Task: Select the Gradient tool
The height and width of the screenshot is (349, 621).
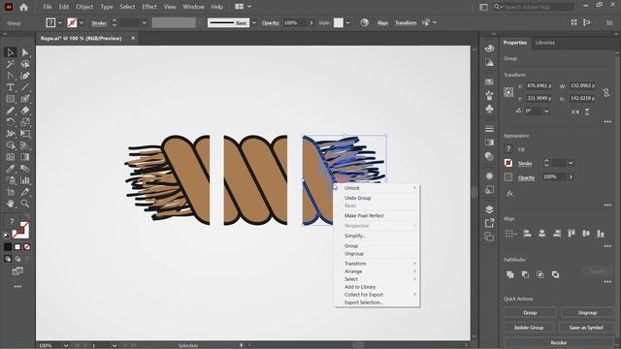Action: [x=25, y=157]
